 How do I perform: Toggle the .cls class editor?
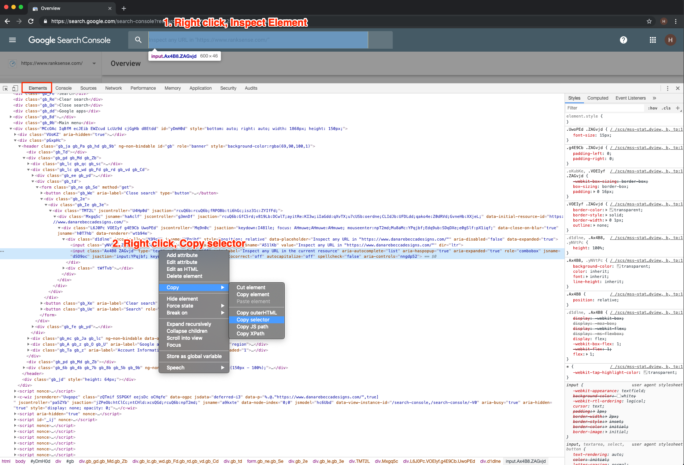click(666, 108)
